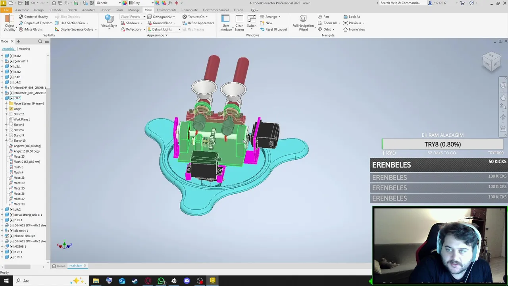This screenshot has height=286, width=508.
Task: Switch to Assemble ribbon tab
Action: (x=22, y=10)
